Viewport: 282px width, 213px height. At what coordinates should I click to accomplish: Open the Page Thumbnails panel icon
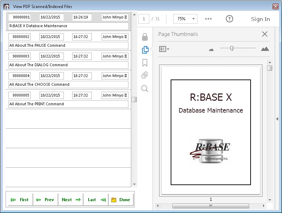[x=145, y=50]
